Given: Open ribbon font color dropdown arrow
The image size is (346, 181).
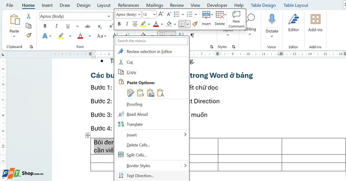Looking at the screenshot, I should point(90,36).
